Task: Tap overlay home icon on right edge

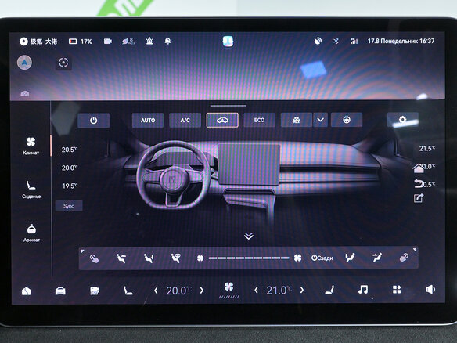Action: tap(419, 168)
